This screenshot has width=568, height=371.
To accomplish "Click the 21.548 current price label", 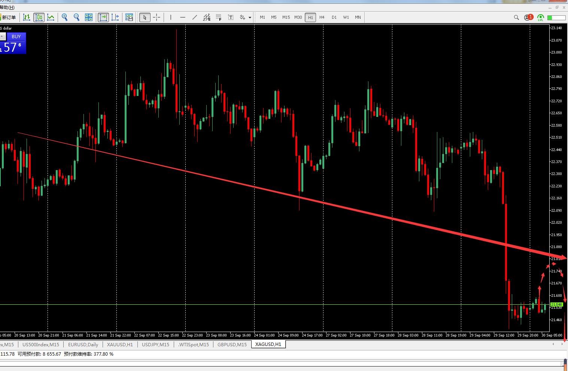I will pyautogui.click(x=556, y=305).
